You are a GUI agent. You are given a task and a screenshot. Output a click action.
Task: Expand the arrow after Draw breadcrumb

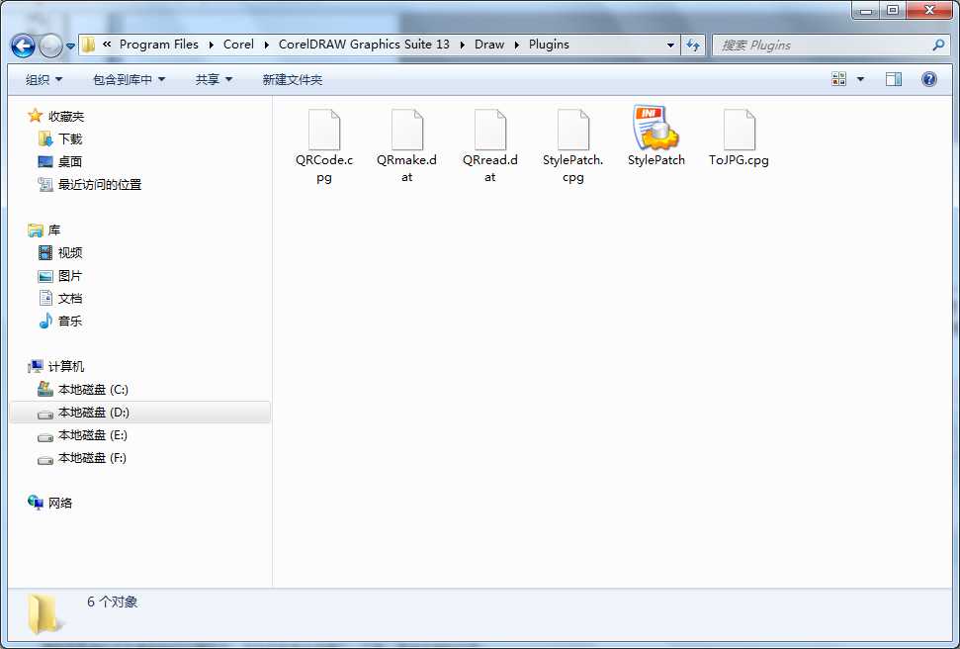coord(517,45)
